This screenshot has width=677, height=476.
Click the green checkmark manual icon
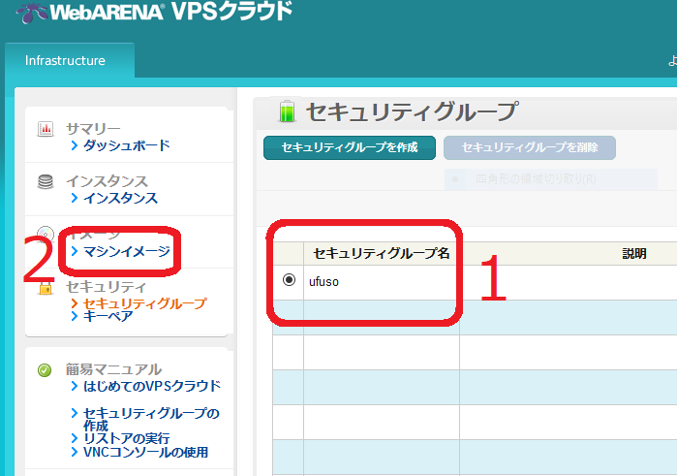(x=45, y=369)
